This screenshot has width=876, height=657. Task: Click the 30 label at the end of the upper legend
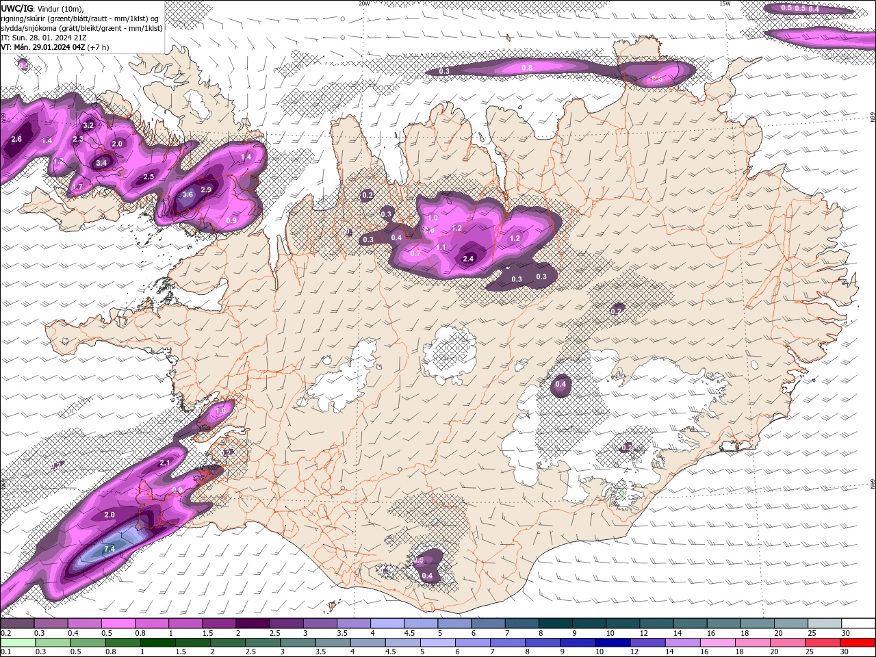tap(847, 633)
